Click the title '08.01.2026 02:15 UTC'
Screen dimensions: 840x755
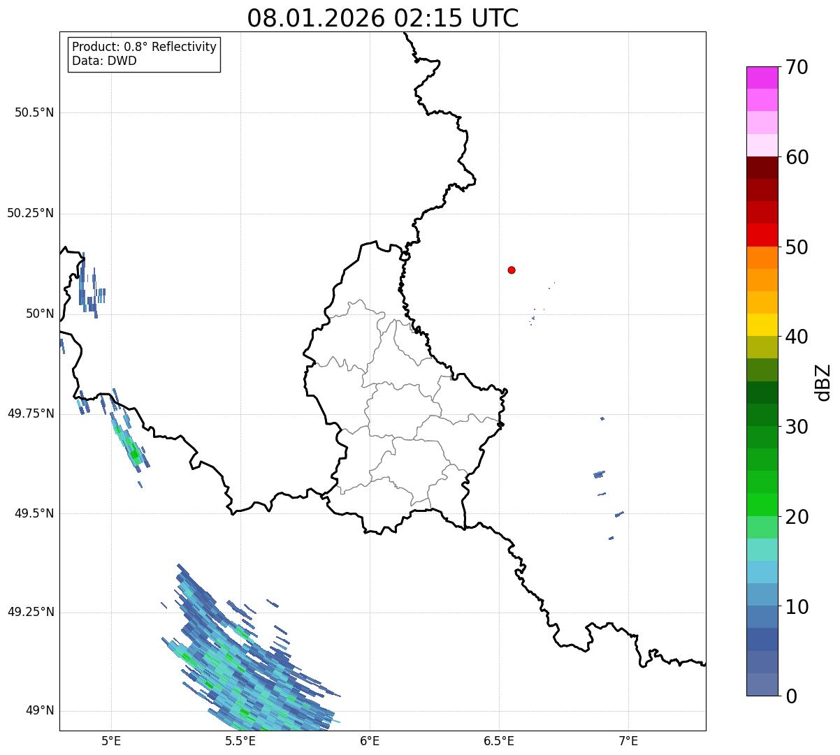383,18
